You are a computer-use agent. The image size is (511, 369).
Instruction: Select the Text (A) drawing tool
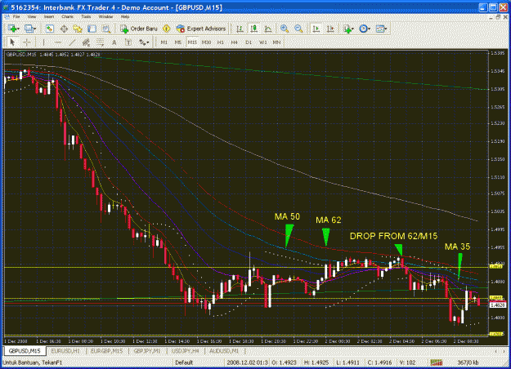point(114,42)
